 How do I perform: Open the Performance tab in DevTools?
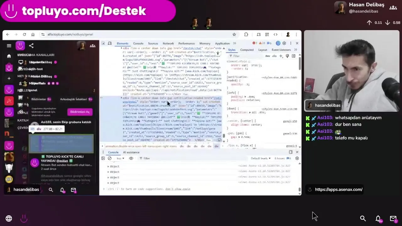pyautogui.click(x=187, y=43)
